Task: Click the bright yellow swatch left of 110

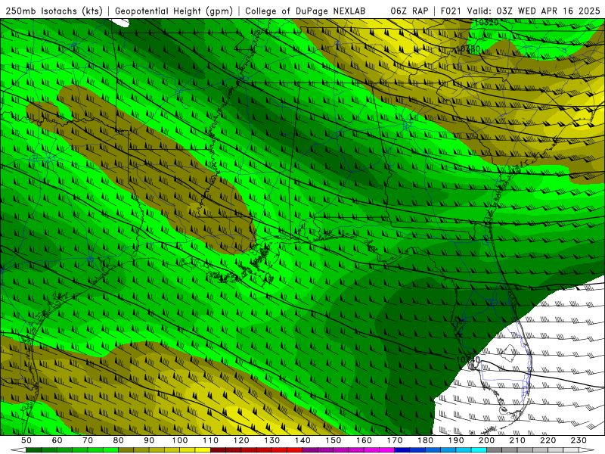Action: 203,450
